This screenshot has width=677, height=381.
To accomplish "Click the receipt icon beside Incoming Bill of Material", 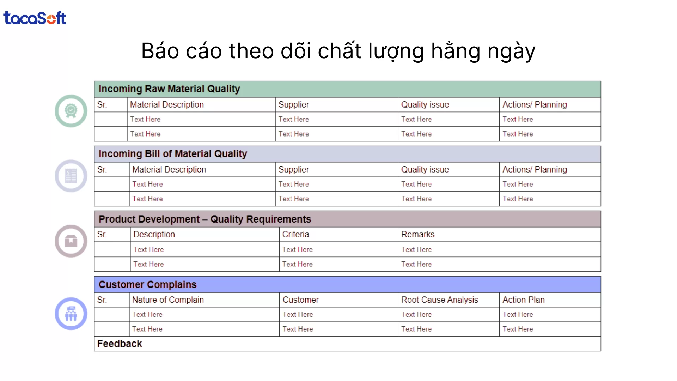I will (x=71, y=176).
